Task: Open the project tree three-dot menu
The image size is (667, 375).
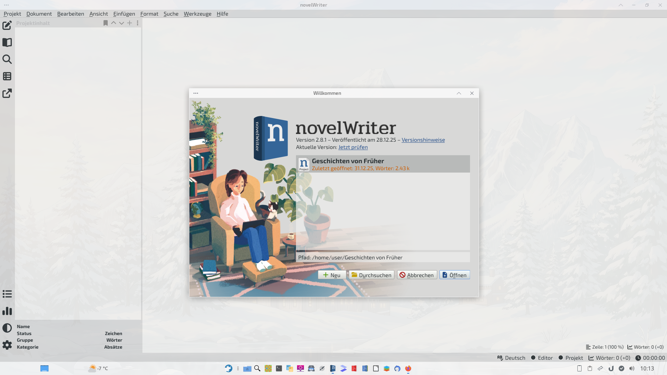Action: click(x=138, y=23)
